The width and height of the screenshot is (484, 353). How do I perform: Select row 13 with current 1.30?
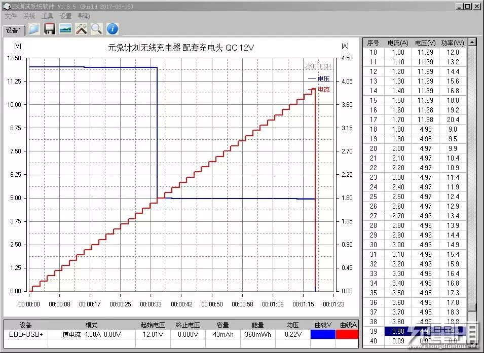pyautogui.click(x=415, y=81)
